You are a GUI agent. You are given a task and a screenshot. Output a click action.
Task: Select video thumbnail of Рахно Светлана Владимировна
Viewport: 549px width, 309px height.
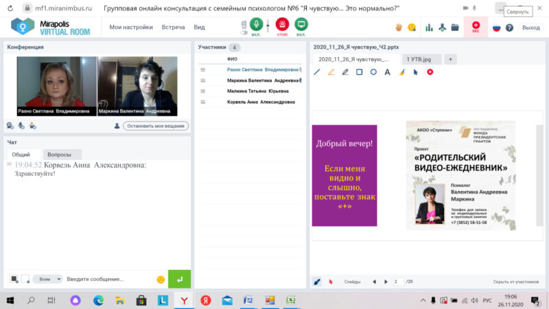(x=57, y=87)
